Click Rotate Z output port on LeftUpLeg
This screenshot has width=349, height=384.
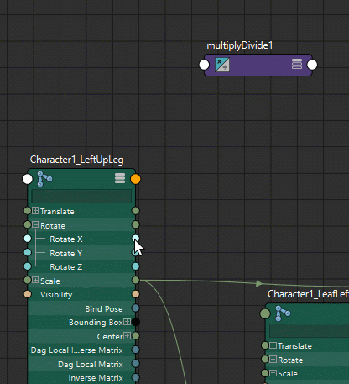pos(136,266)
